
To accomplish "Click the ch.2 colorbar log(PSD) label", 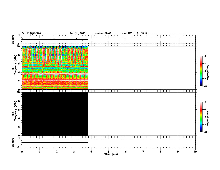I will click(x=208, y=118).
